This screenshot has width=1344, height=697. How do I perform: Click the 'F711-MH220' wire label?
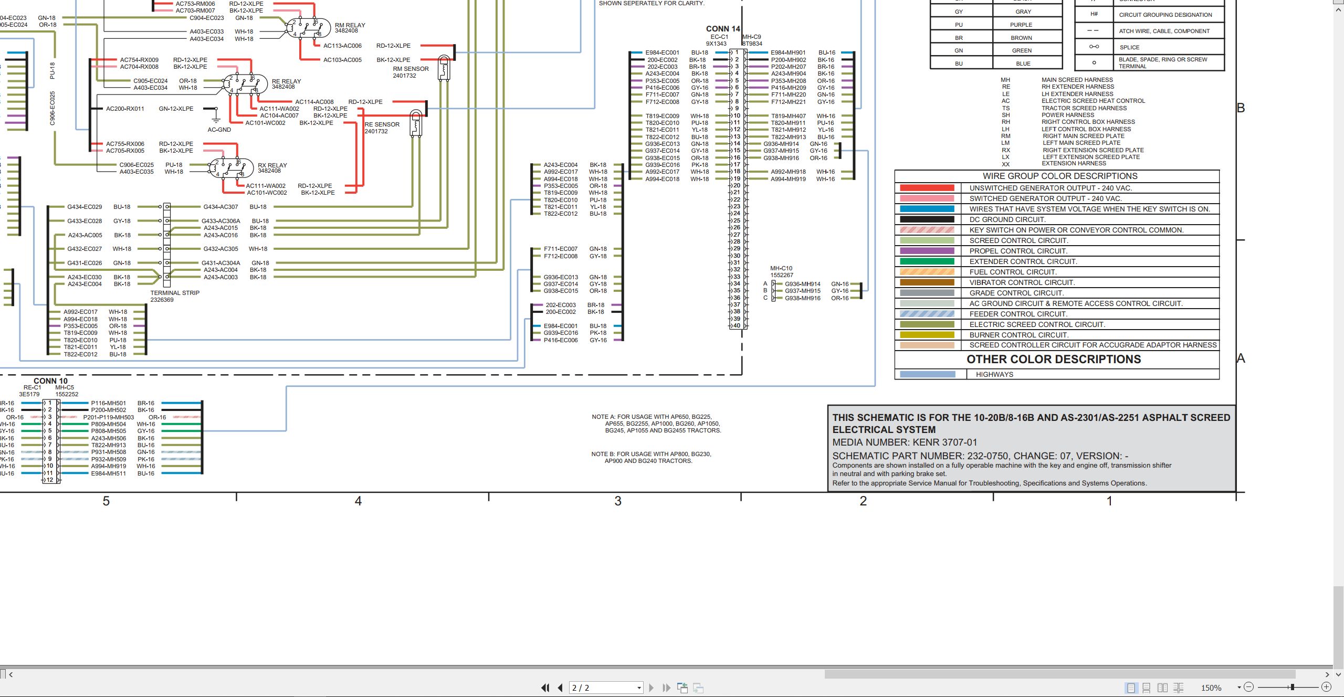(788, 94)
